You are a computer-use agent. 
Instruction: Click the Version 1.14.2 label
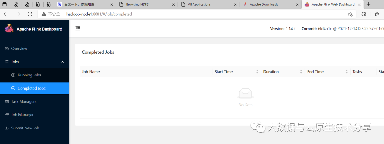[283, 29]
